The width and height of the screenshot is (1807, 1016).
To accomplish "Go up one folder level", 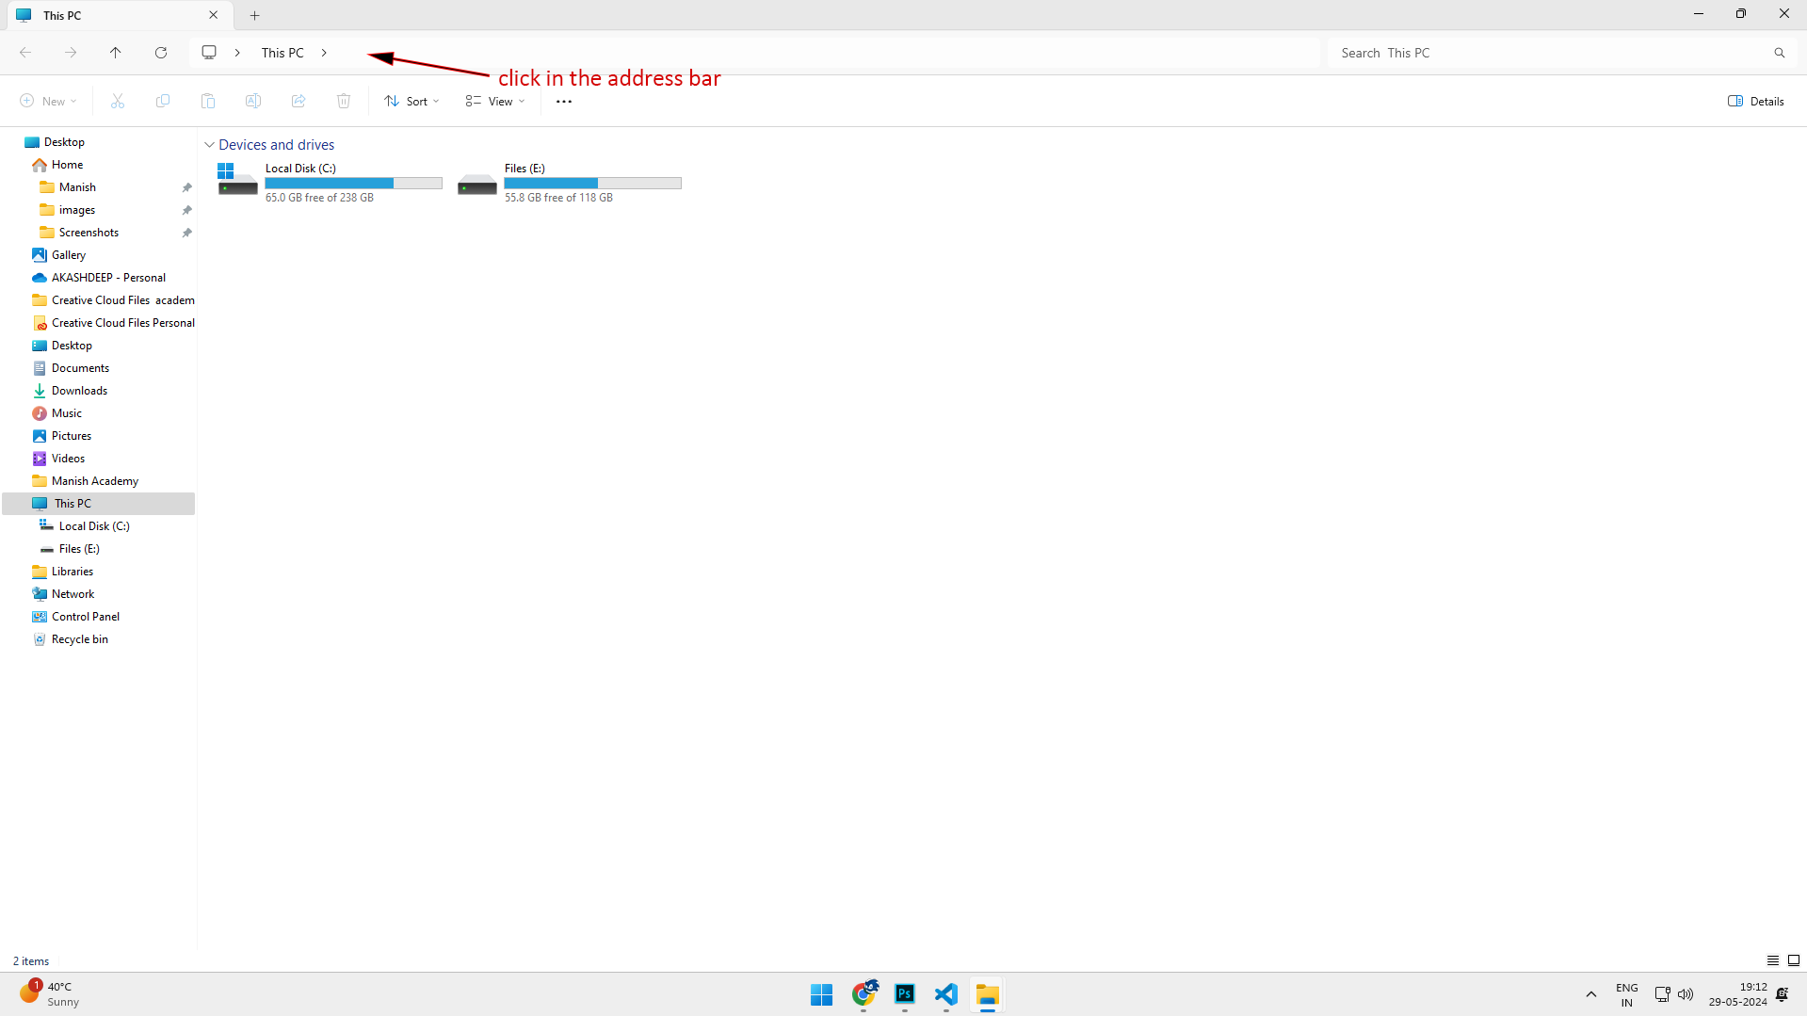I will [116, 53].
